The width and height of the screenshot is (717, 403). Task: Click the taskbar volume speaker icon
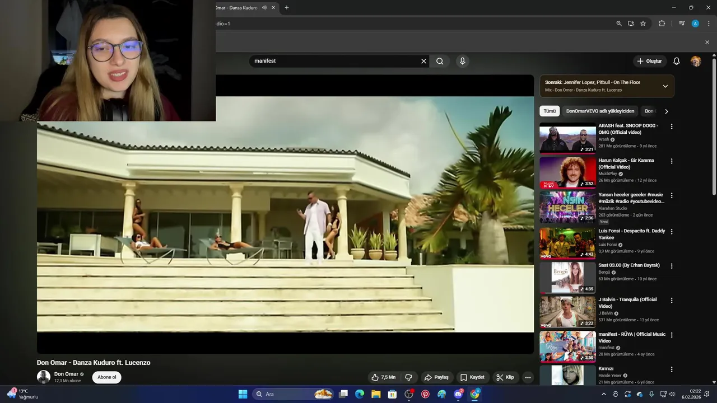672,394
